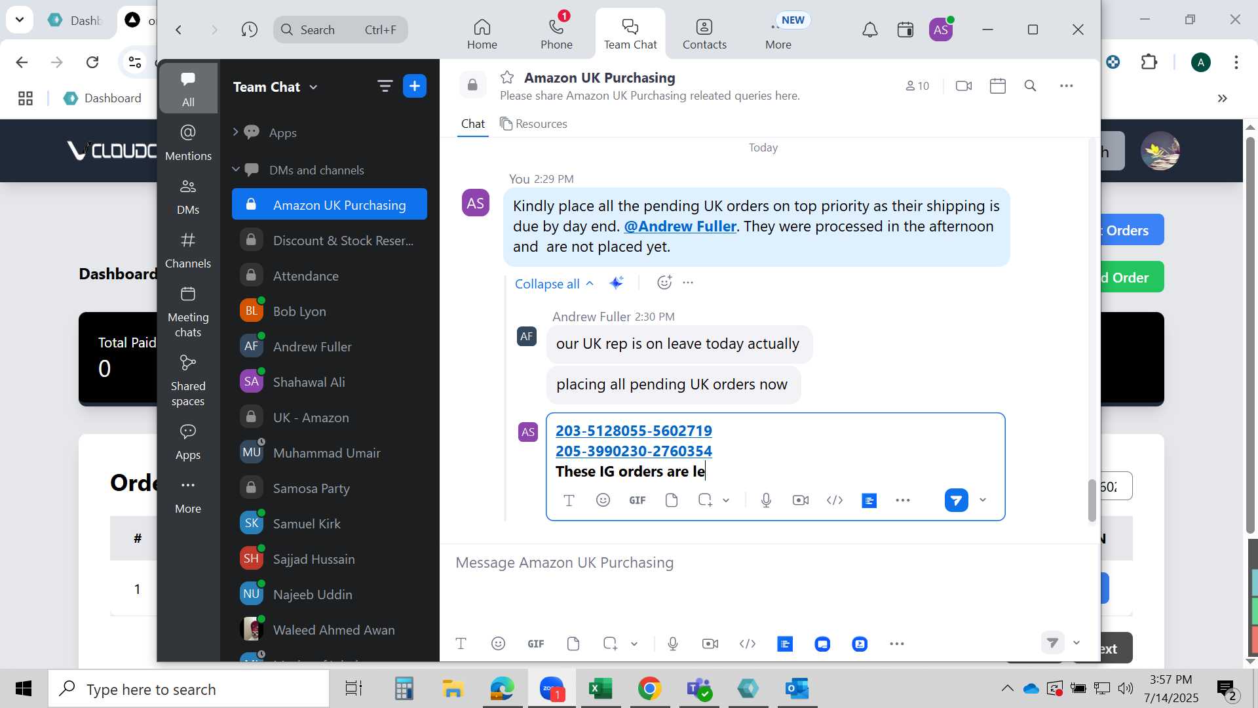Open Mentions in left navigation rail
The image size is (1258, 708).
click(188, 142)
